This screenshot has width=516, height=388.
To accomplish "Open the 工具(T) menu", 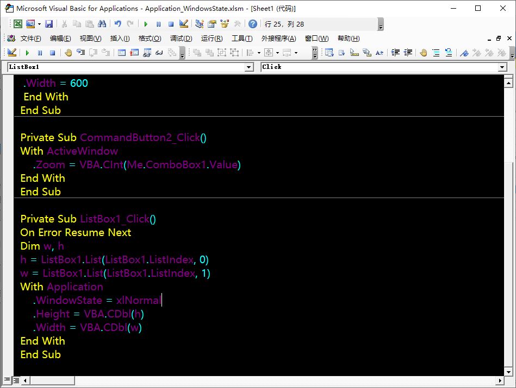I will tap(242, 39).
